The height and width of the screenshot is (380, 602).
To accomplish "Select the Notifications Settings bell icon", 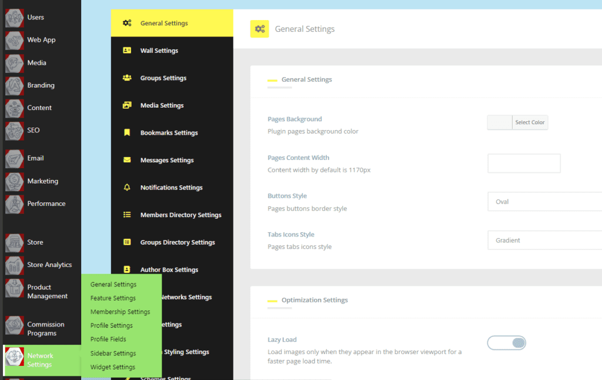I will tap(127, 188).
